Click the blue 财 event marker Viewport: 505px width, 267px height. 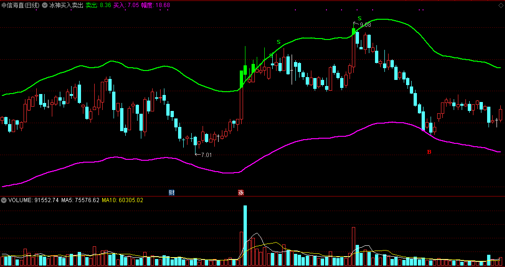[171, 193]
